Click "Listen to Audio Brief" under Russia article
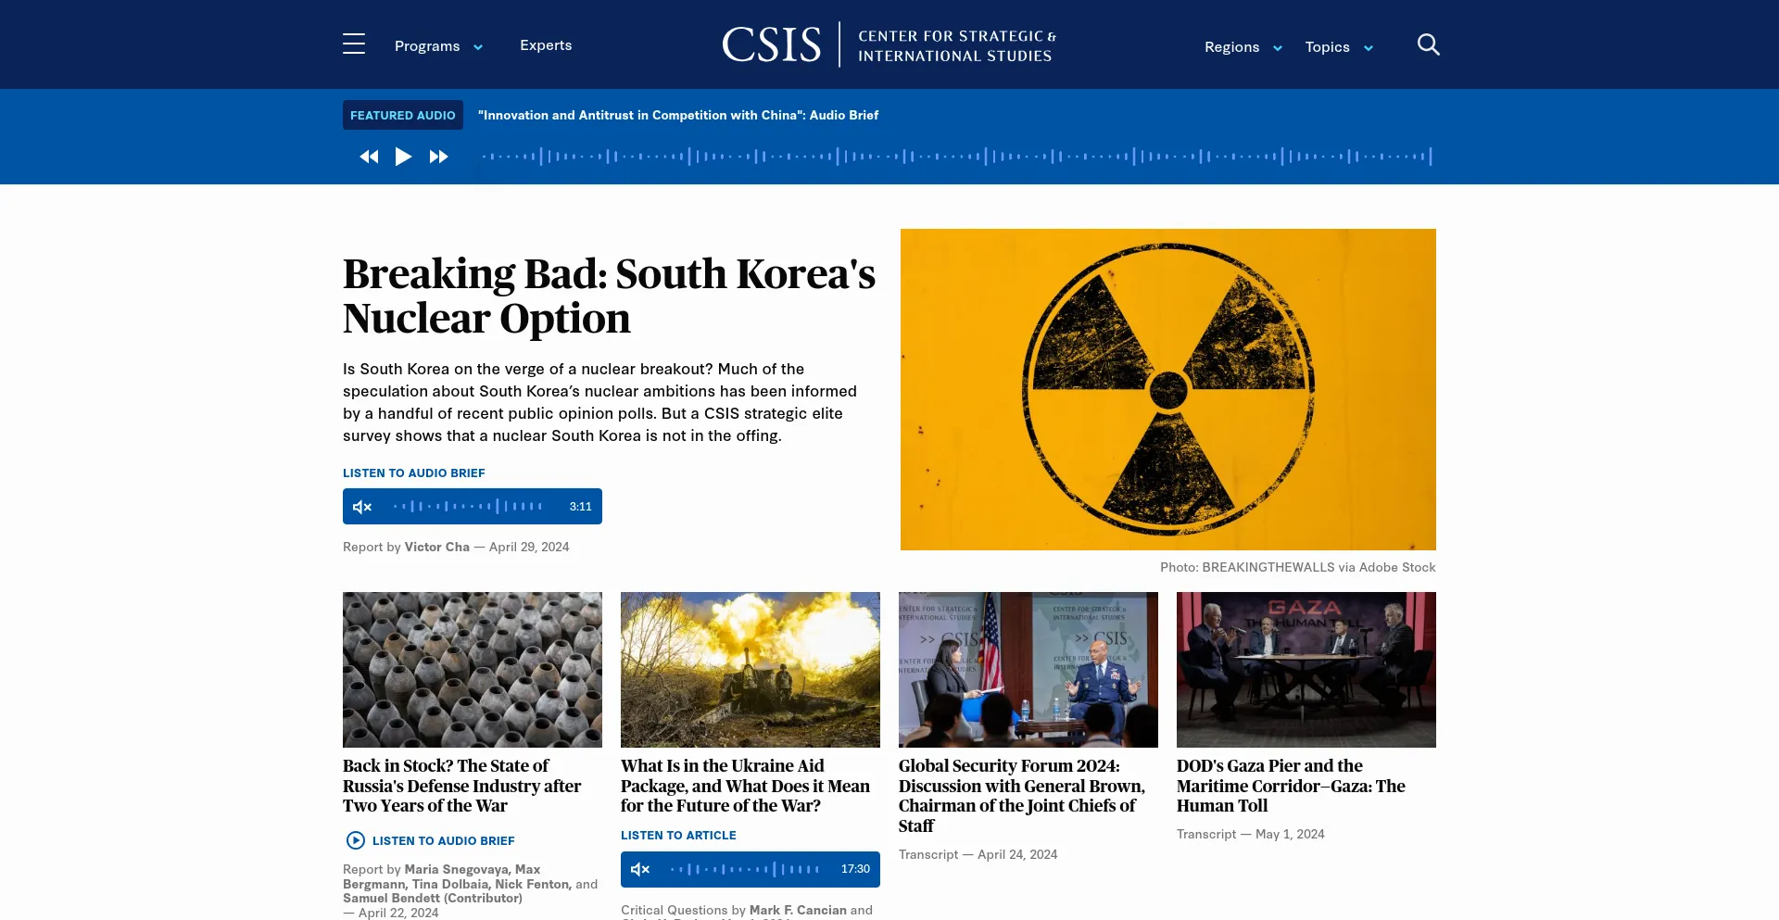 click(x=444, y=841)
